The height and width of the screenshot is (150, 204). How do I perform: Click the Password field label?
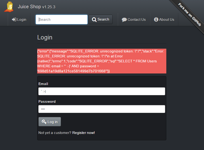pos(47,101)
